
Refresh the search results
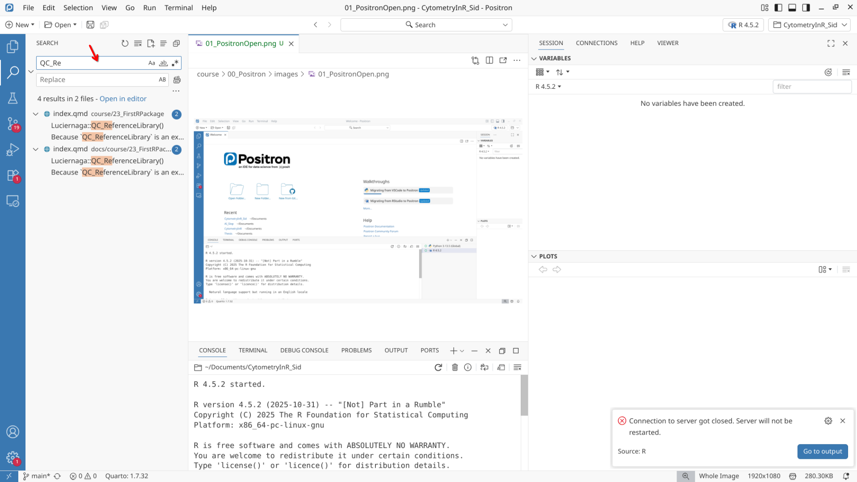pyautogui.click(x=125, y=43)
